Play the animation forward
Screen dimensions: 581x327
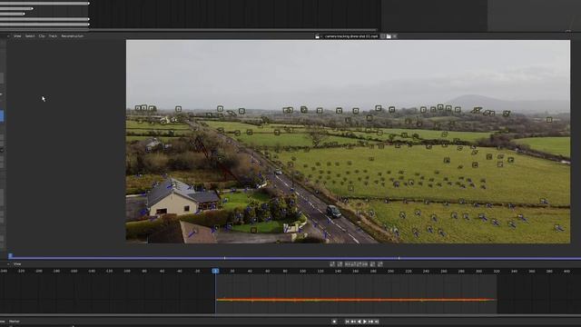(x=365, y=322)
